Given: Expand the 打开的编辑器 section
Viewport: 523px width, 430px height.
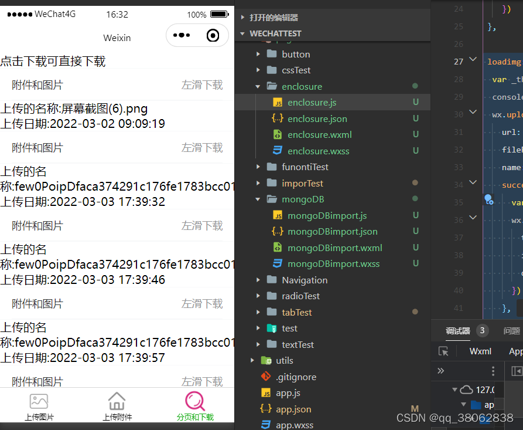Looking at the screenshot, I should [x=242, y=18].
